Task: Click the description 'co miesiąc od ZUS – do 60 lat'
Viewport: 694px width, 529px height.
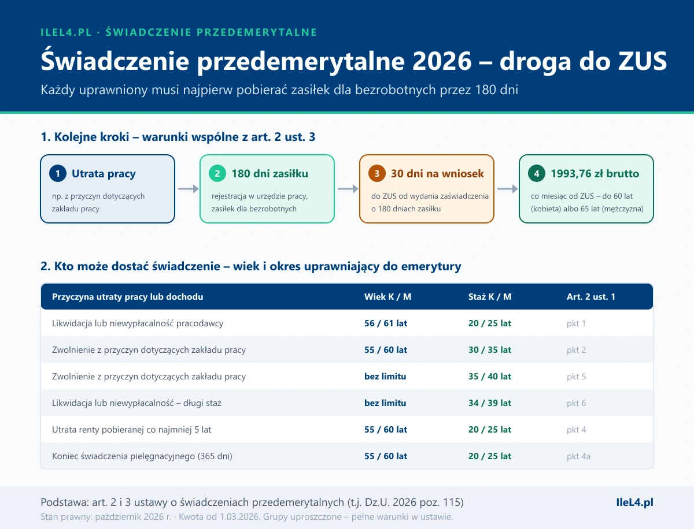Action: tap(587, 202)
